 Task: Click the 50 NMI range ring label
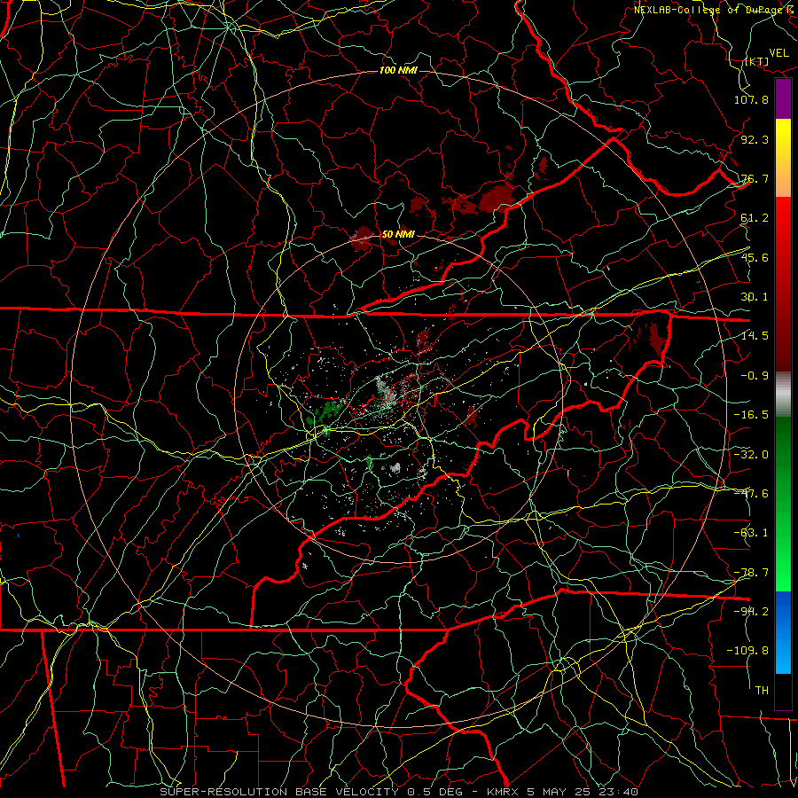(x=398, y=234)
